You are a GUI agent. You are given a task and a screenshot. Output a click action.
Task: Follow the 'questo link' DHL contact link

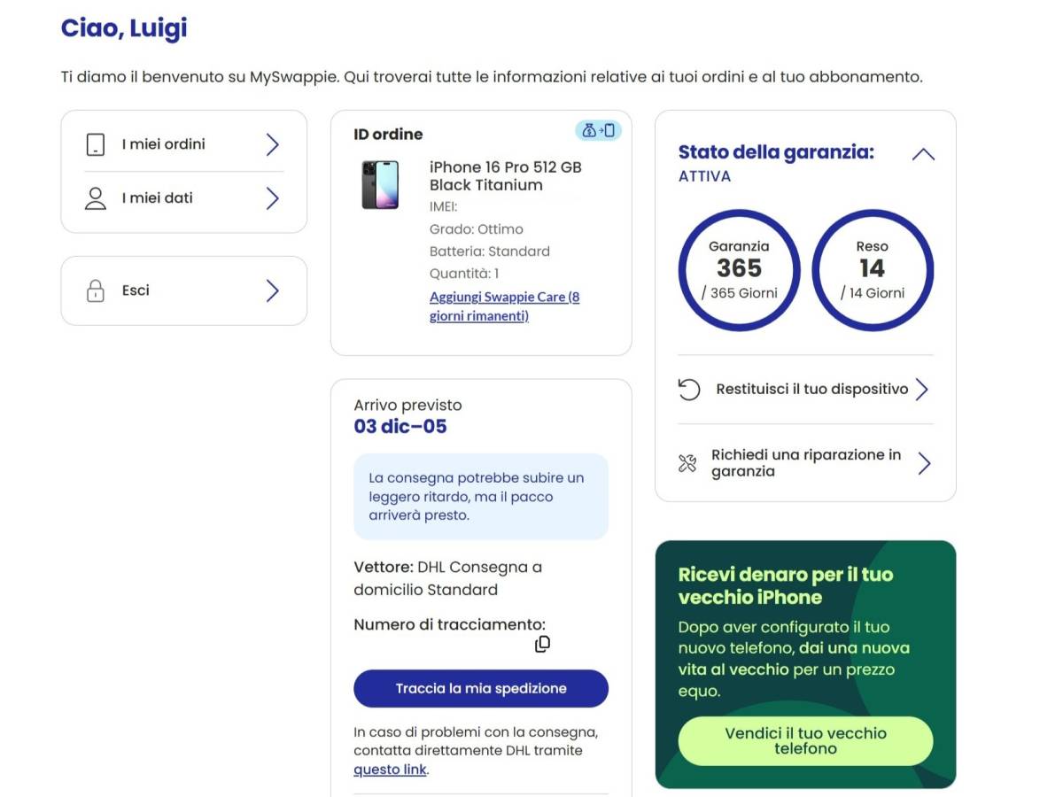390,770
